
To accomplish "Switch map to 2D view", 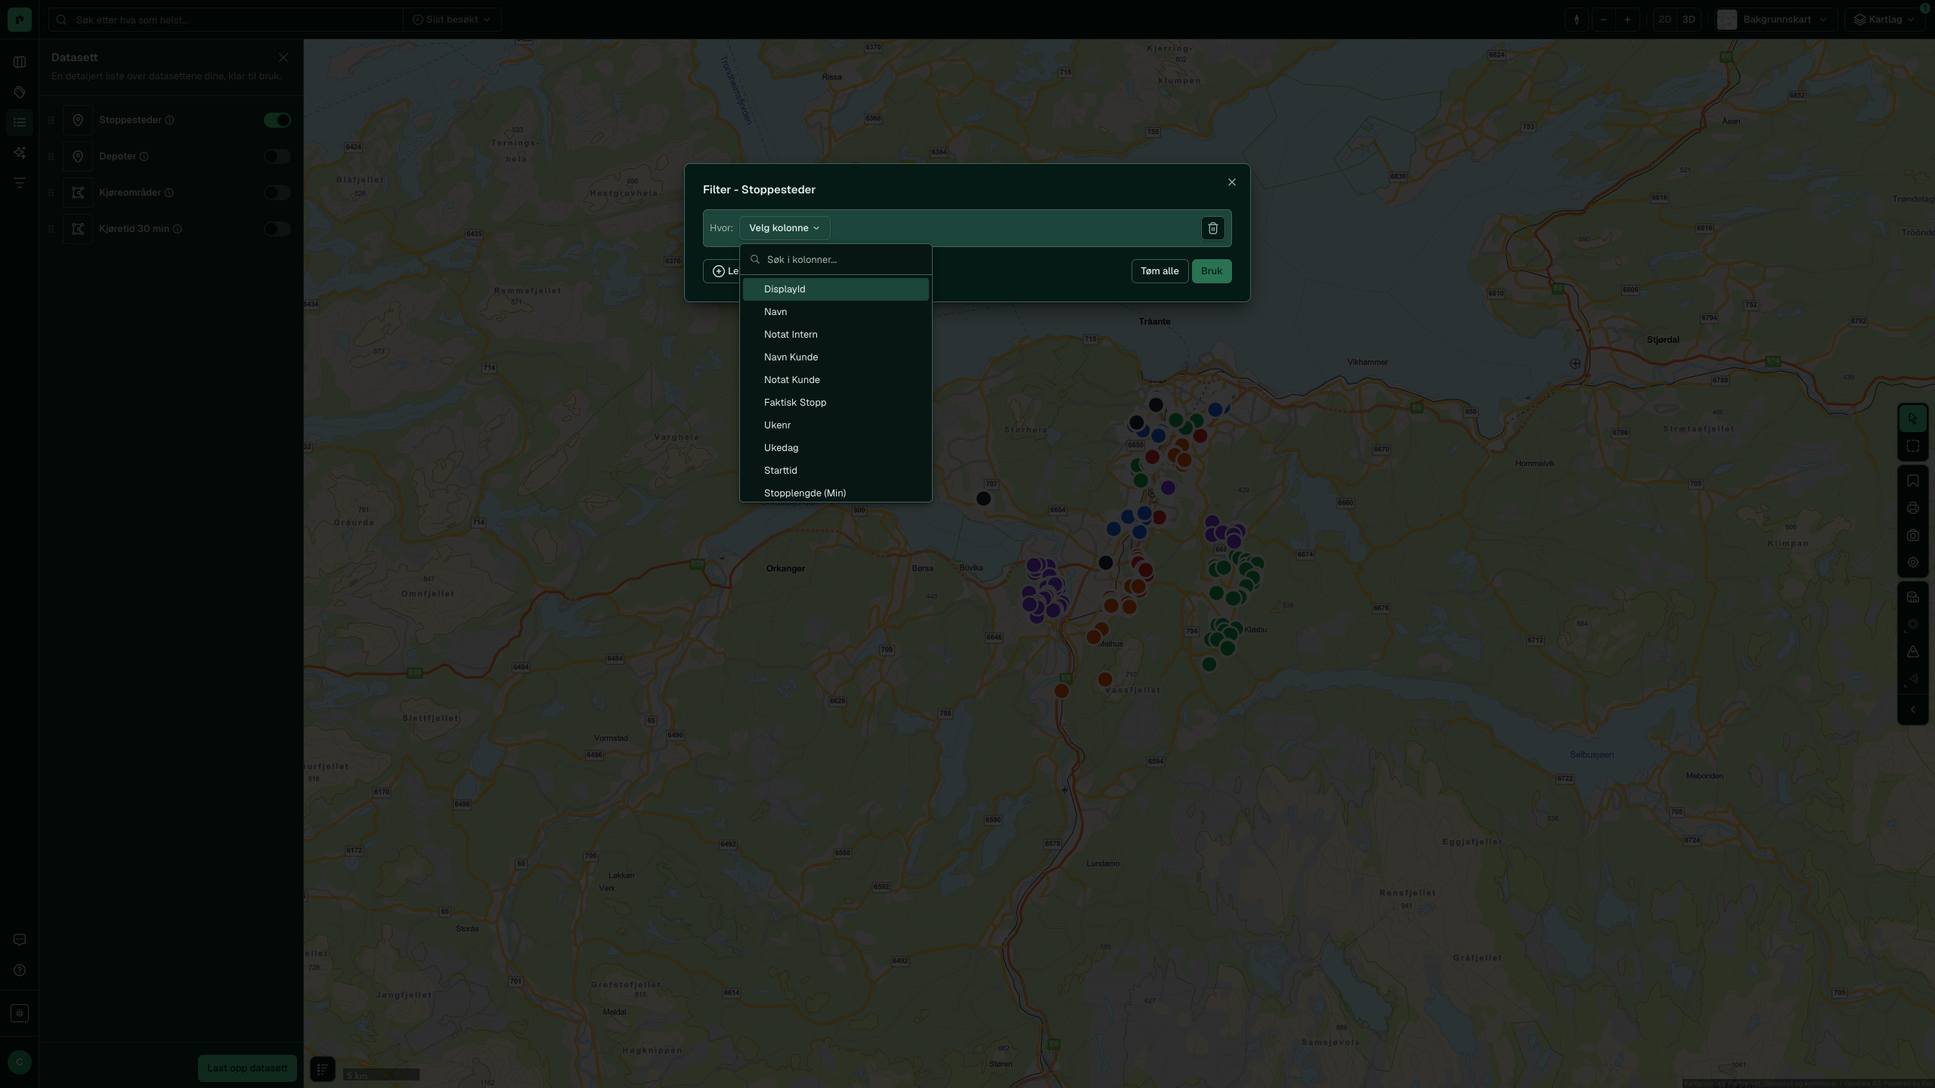I will pos(1664,20).
